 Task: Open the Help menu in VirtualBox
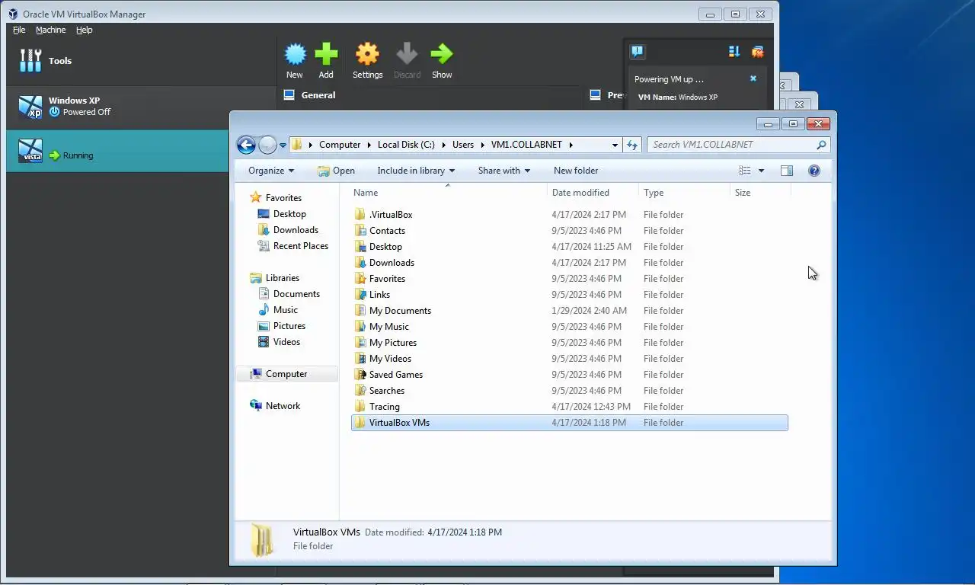pyautogui.click(x=84, y=30)
